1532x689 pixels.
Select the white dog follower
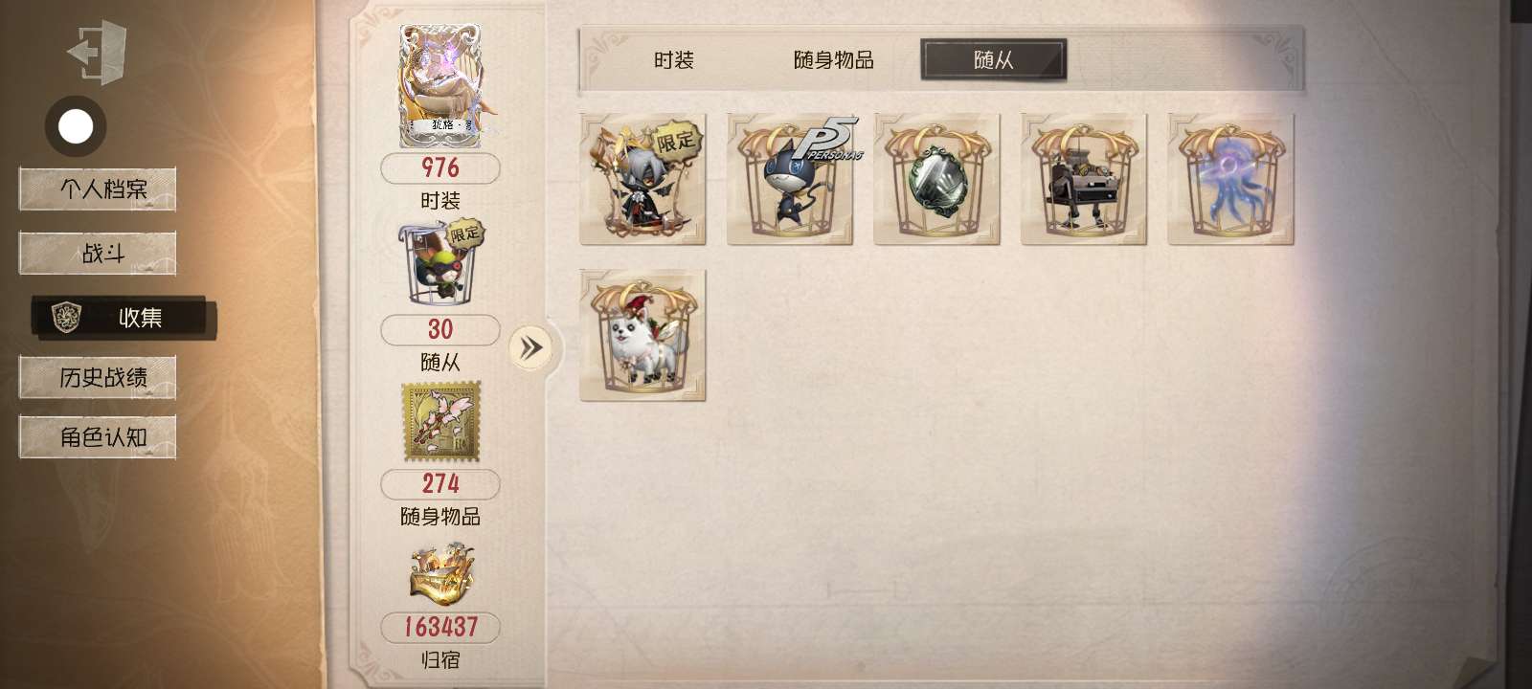pos(642,335)
